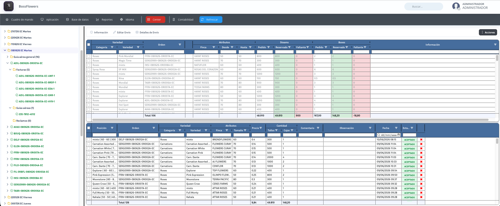This screenshot has height=206, width=500.
Task: Collapse the Facturas (5) folder
Action: pyautogui.click(x=10, y=70)
